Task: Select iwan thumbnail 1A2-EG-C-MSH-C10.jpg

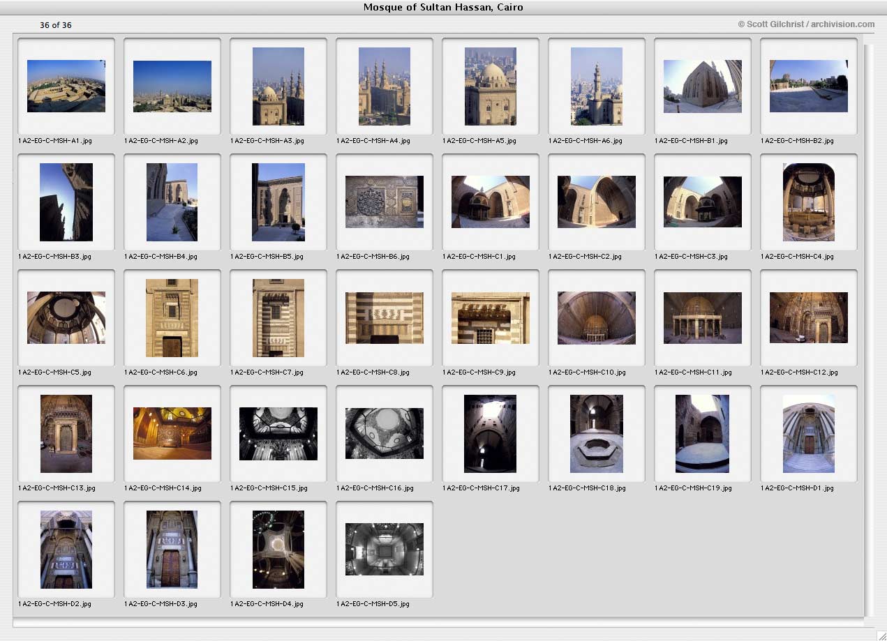Action: click(597, 318)
